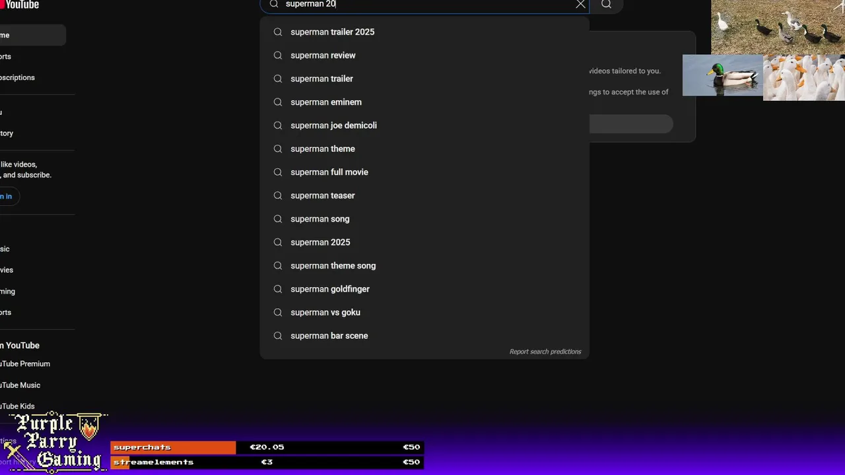The height and width of the screenshot is (475, 845).
Task: Choose the 'superman bar scene' suggestion
Action: (424, 336)
